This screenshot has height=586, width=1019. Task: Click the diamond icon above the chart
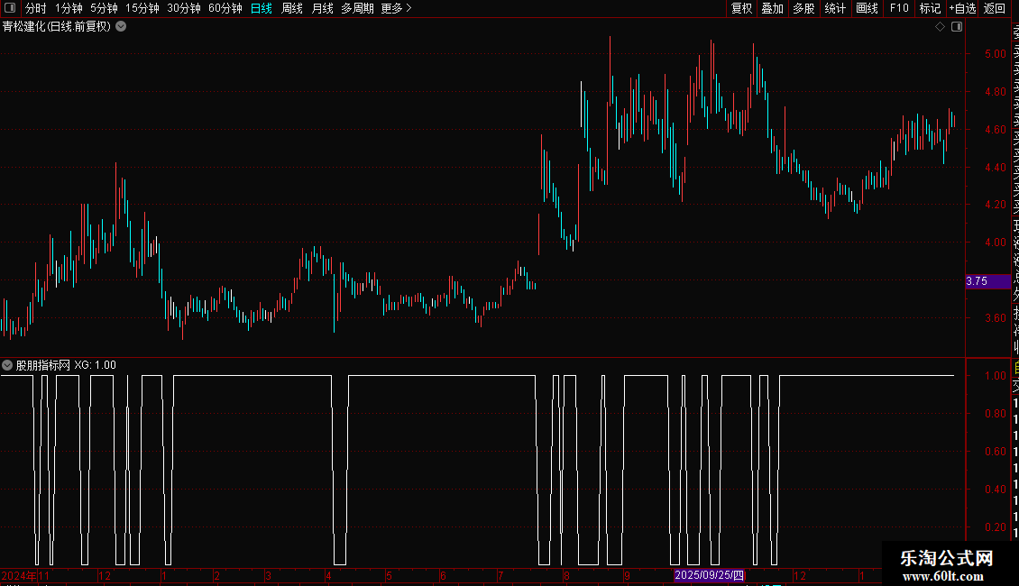[940, 27]
